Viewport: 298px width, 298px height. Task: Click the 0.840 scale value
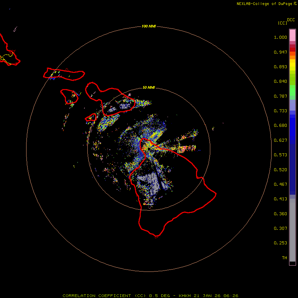(x=280, y=81)
